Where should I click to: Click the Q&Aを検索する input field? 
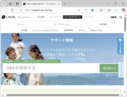click(51, 68)
